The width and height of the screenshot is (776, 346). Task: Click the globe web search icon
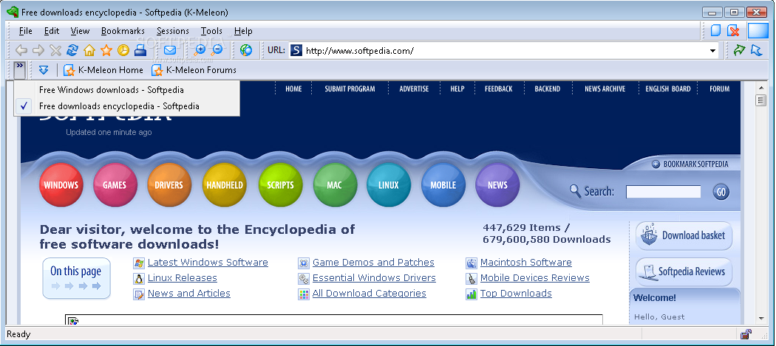246,50
